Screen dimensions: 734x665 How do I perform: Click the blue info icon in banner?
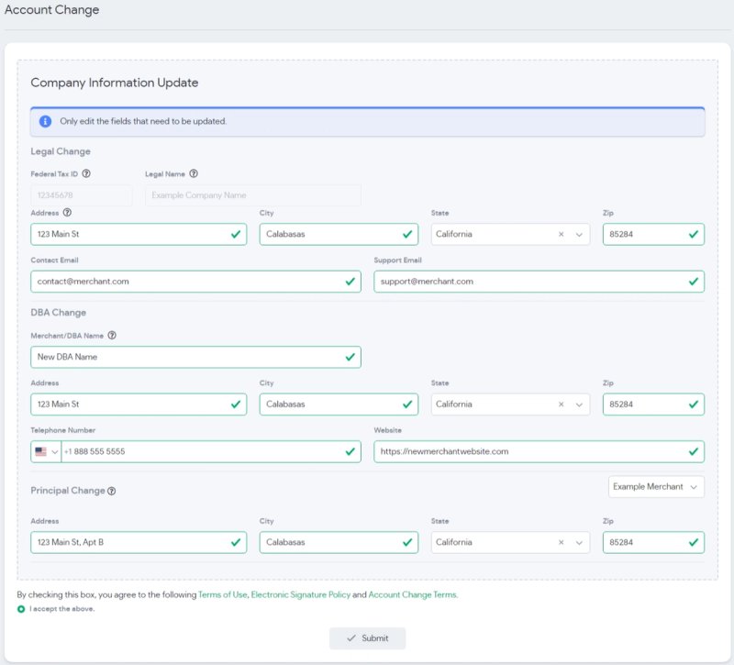click(45, 121)
